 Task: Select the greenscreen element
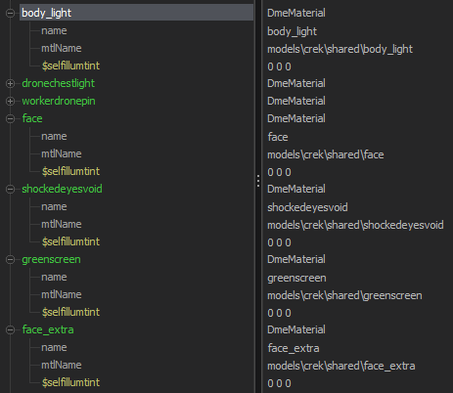pyautogui.click(x=51, y=259)
